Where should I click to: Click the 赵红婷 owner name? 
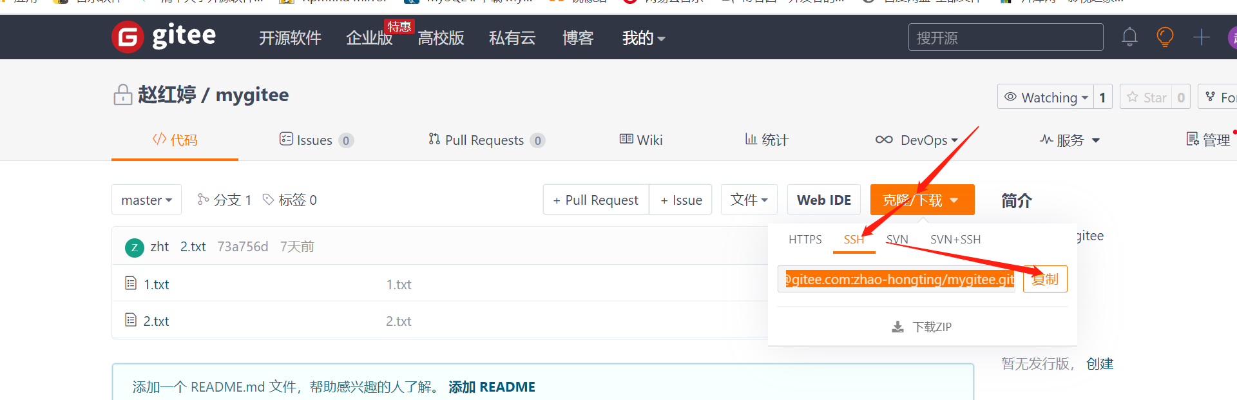coord(167,95)
